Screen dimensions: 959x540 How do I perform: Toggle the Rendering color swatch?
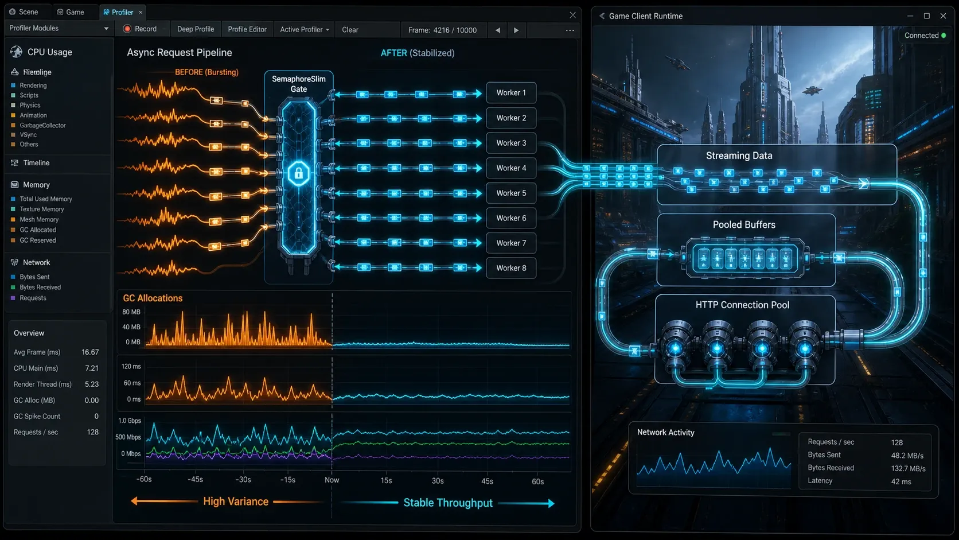(13, 86)
